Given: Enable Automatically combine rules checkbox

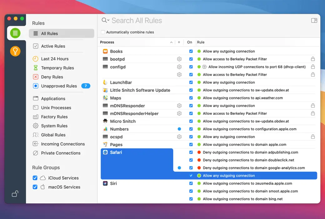Looking at the screenshot, I should click(103, 32).
